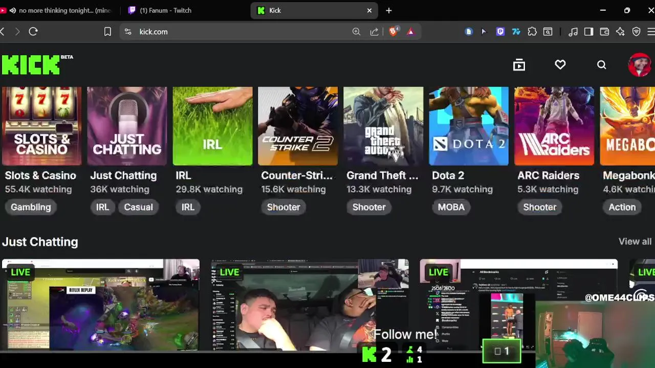Open the Just Chatting section heading
The width and height of the screenshot is (655, 368).
[x=40, y=242]
